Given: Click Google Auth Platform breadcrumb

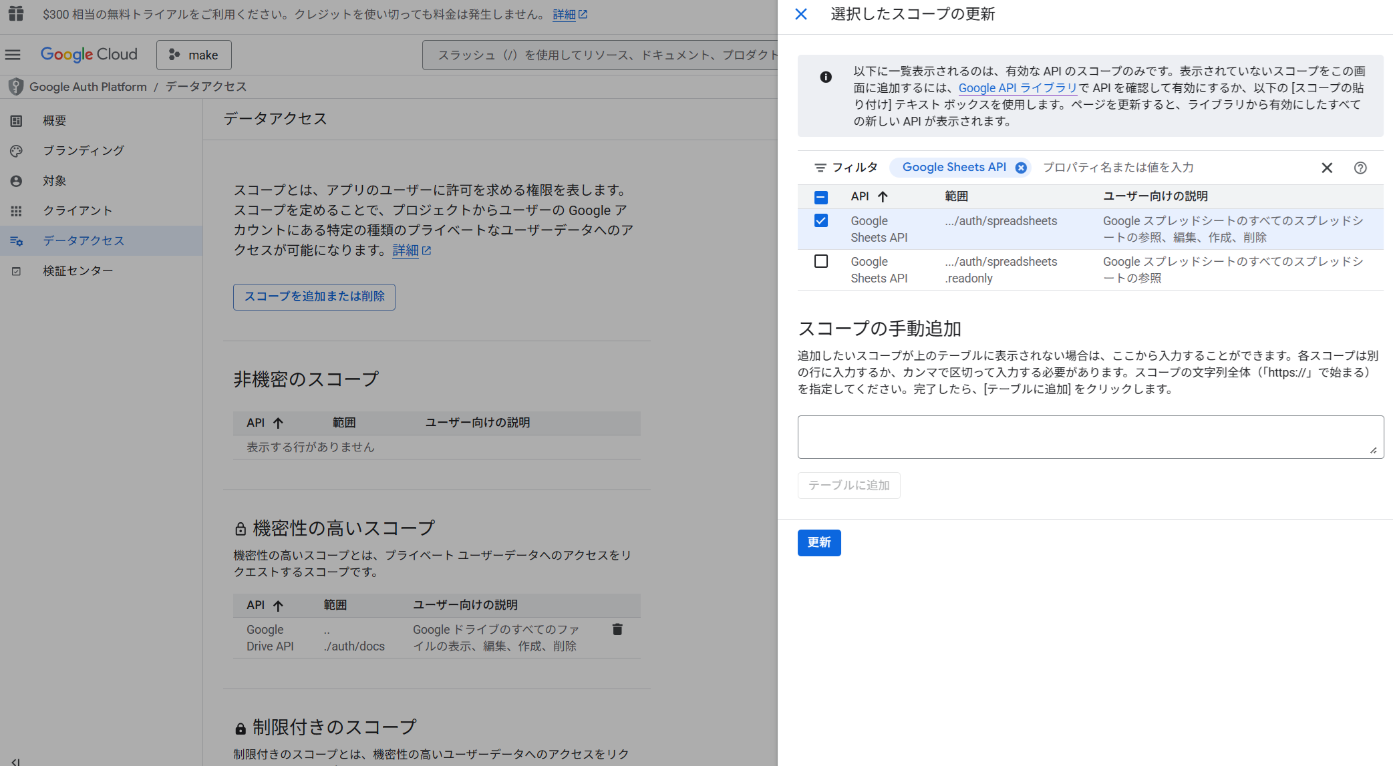Looking at the screenshot, I should [88, 87].
